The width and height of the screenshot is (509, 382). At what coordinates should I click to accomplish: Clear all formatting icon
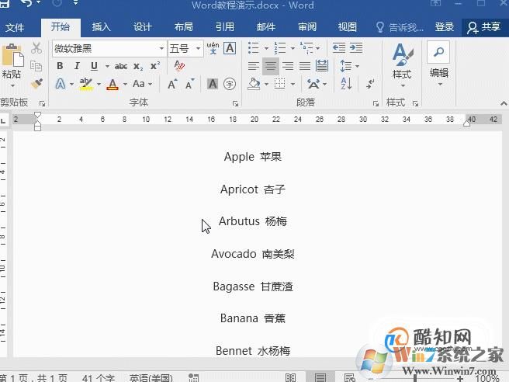(179, 66)
